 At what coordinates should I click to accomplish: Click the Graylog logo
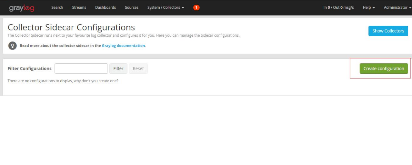[22, 8]
